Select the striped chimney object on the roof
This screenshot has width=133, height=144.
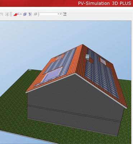[x=87, y=57]
